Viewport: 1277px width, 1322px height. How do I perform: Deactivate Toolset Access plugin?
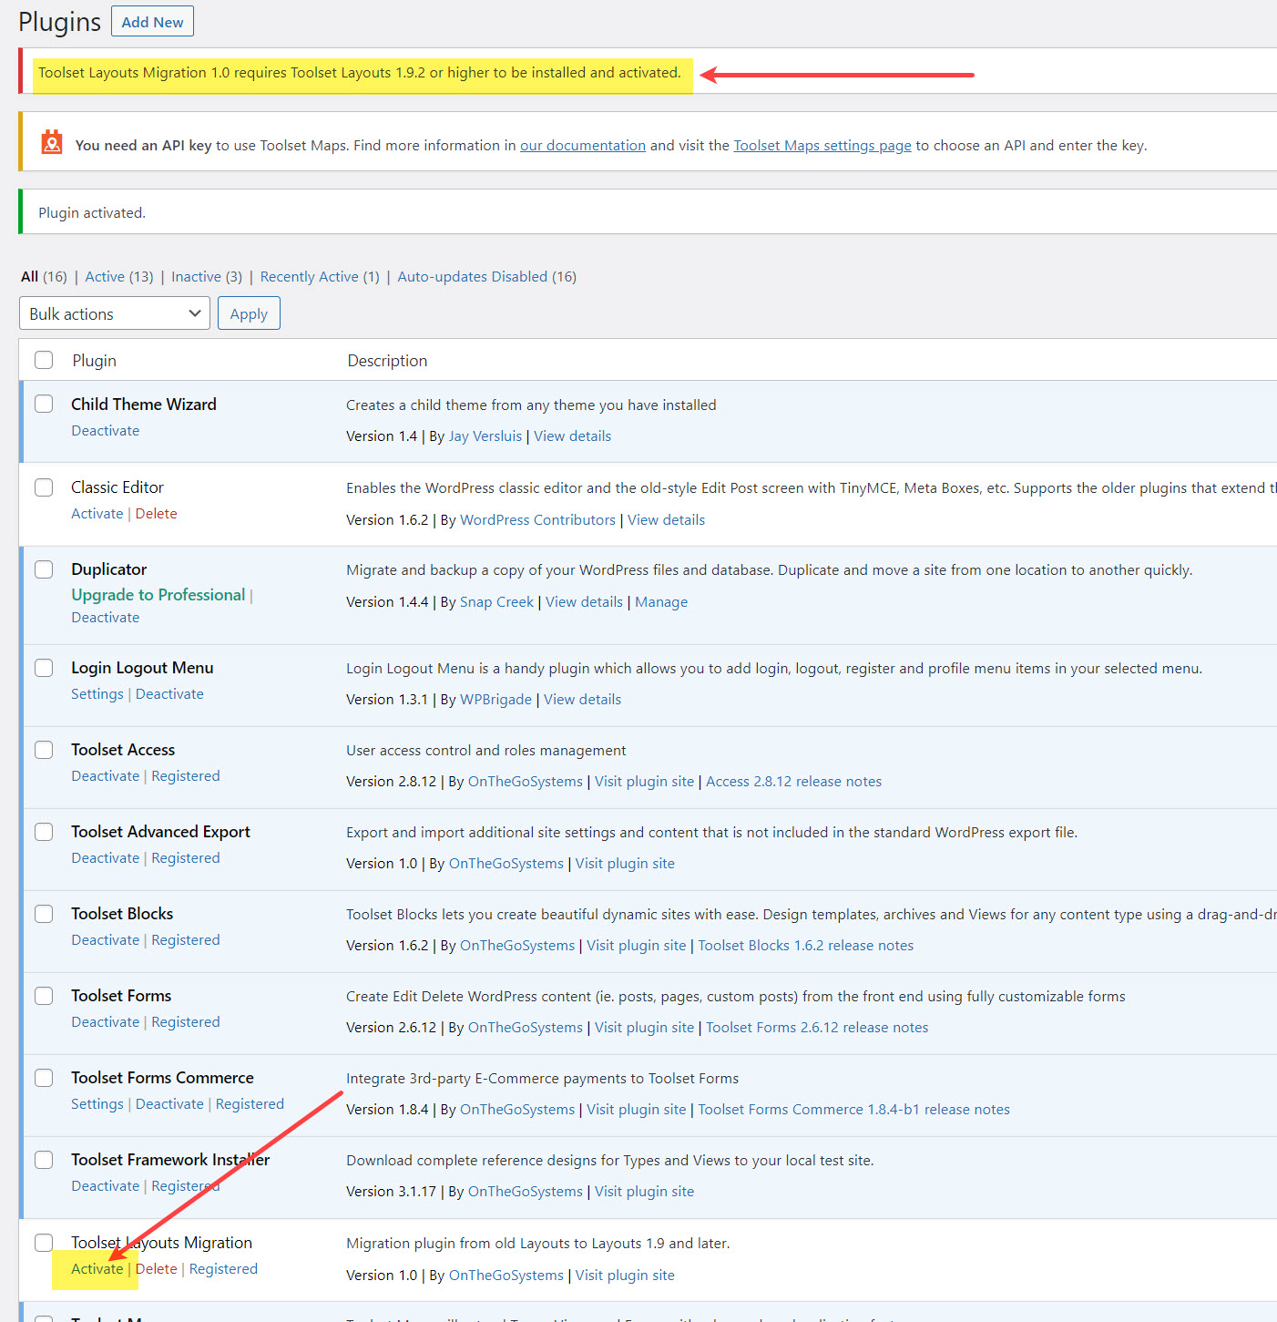(x=106, y=776)
